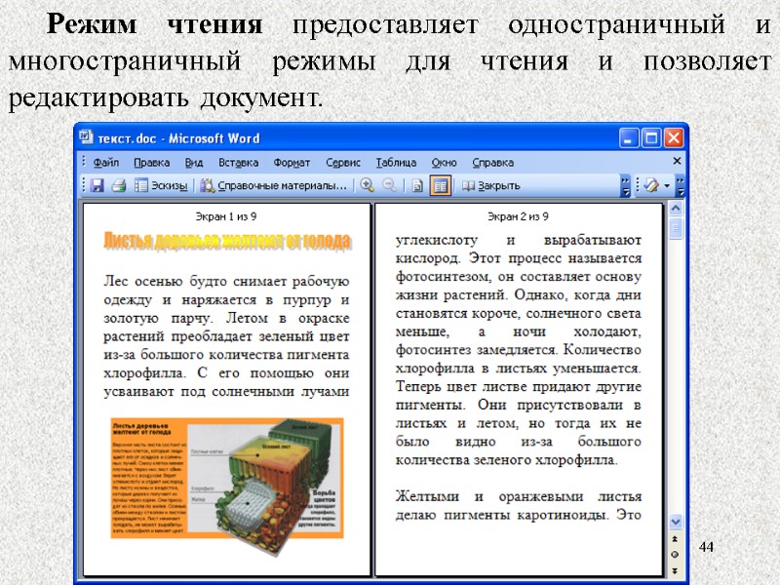This screenshot has height=585, width=780.
Task: Open Справочные материалы research pane
Action: point(273,185)
